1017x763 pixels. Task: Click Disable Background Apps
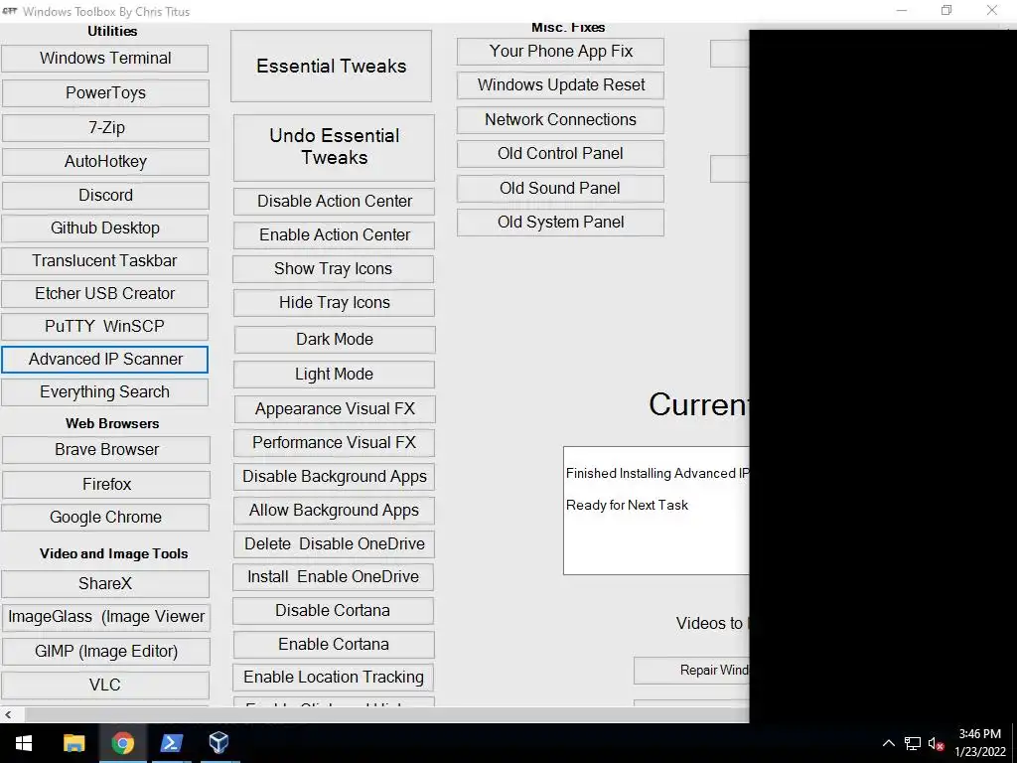pos(334,477)
